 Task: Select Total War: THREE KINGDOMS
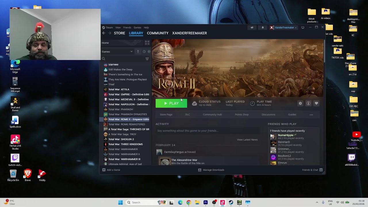pos(125,144)
